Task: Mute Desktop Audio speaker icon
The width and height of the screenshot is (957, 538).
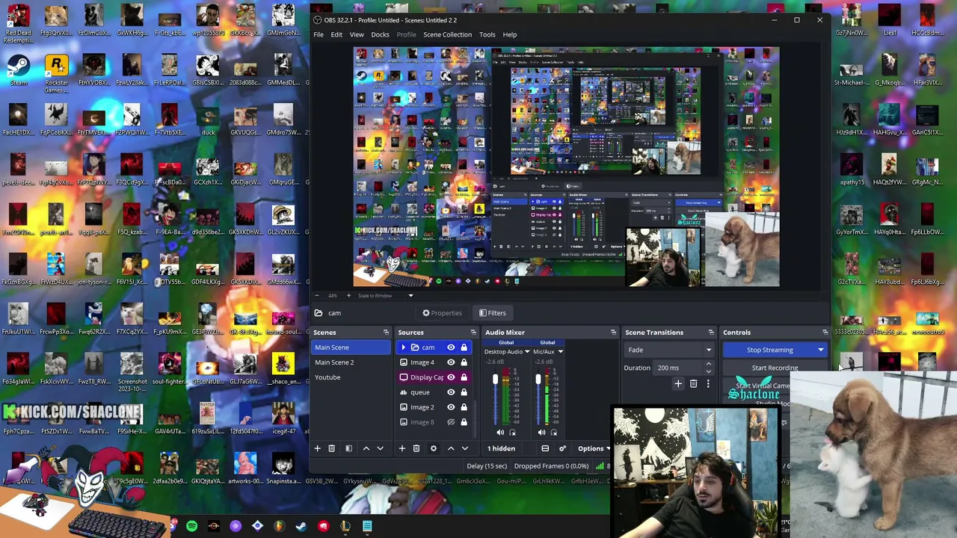Action: [500, 433]
